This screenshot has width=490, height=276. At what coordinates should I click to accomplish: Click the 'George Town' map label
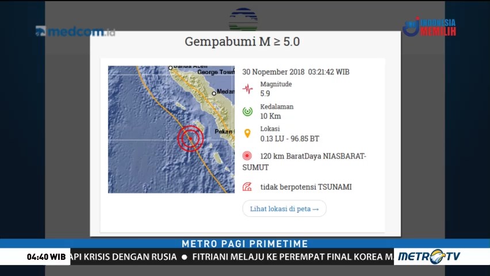click(216, 72)
